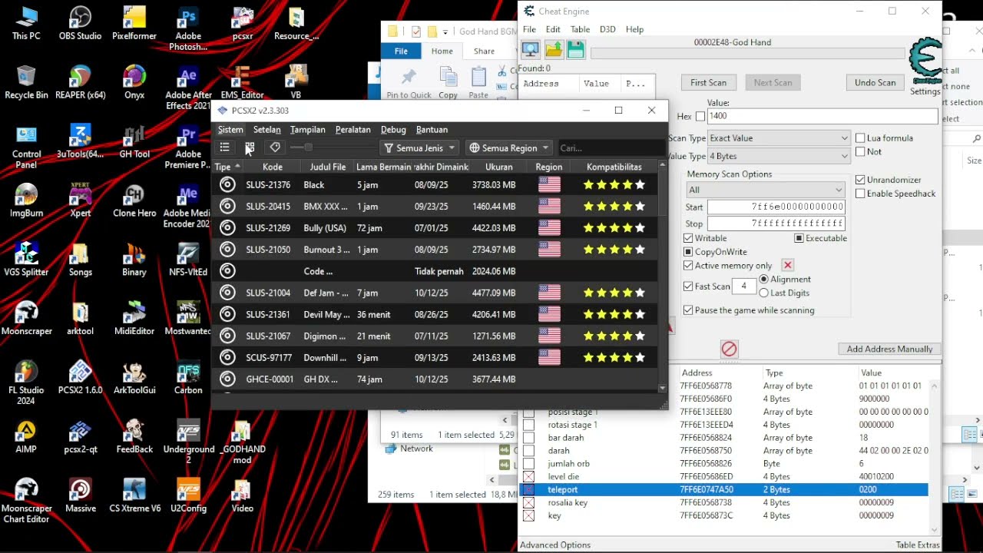
Task: Toggle the CopyOnWrite checkbox
Action: coord(688,252)
